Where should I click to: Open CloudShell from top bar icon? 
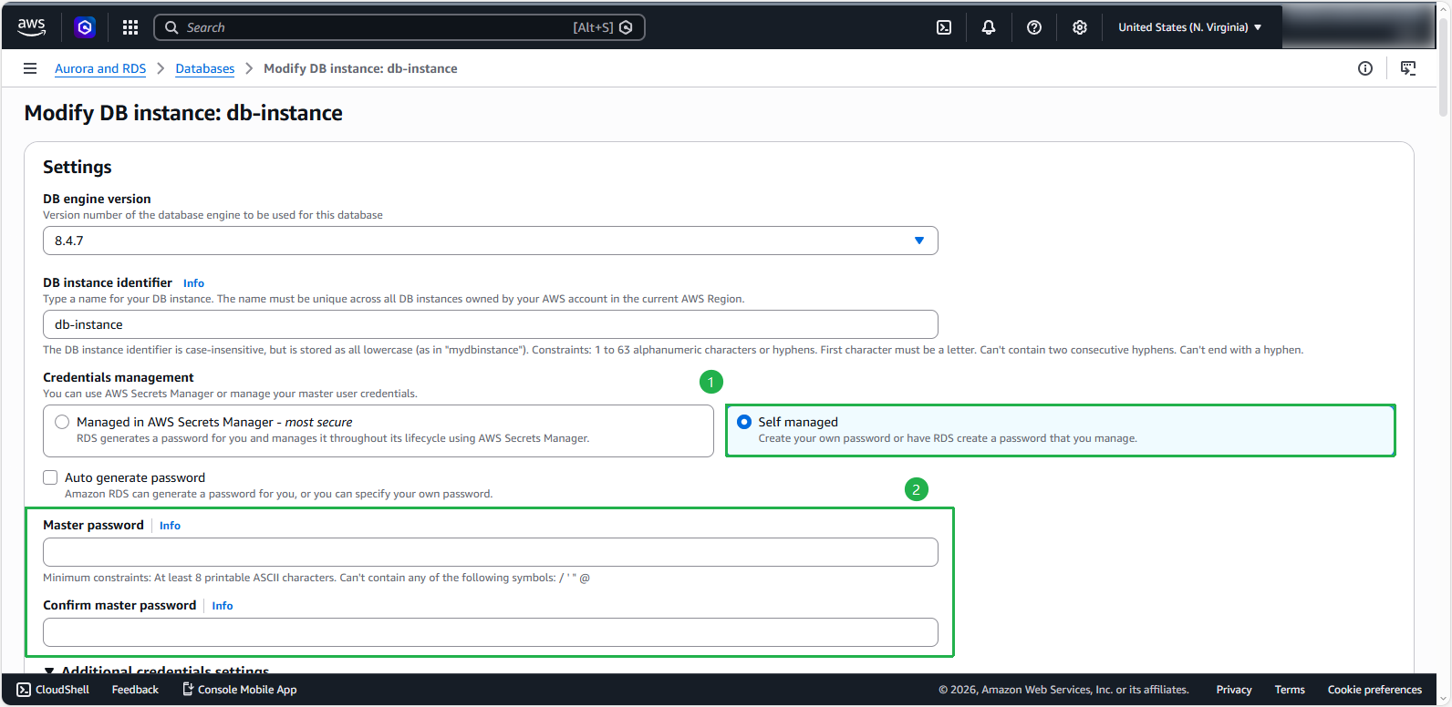point(944,27)
